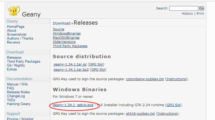Image resolution: width=215 pixels, height=120 pixels.
Task: Click the Source distribution heading
Action: point(82,57)
